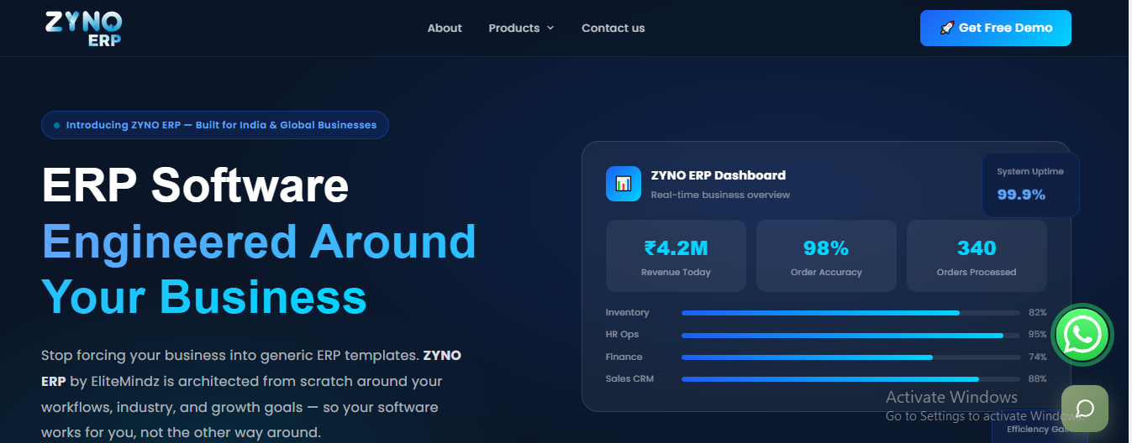Select the Inventory progress bar

[x=850, y=313]
